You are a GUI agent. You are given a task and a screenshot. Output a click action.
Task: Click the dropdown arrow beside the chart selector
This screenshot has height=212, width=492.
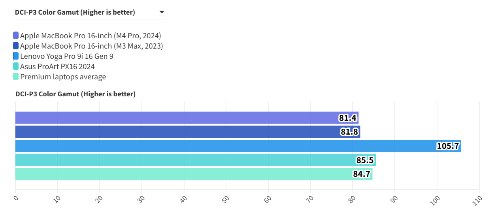(x=162, y=12)
